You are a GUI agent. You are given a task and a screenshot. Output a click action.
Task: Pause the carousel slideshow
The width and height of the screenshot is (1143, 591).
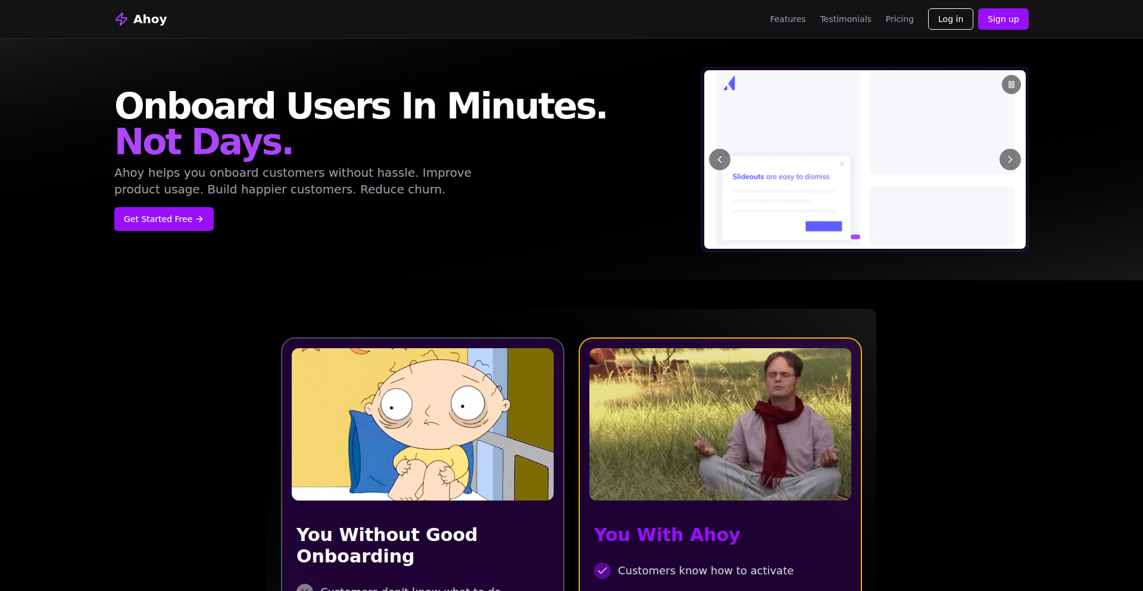click(1011, 85)
